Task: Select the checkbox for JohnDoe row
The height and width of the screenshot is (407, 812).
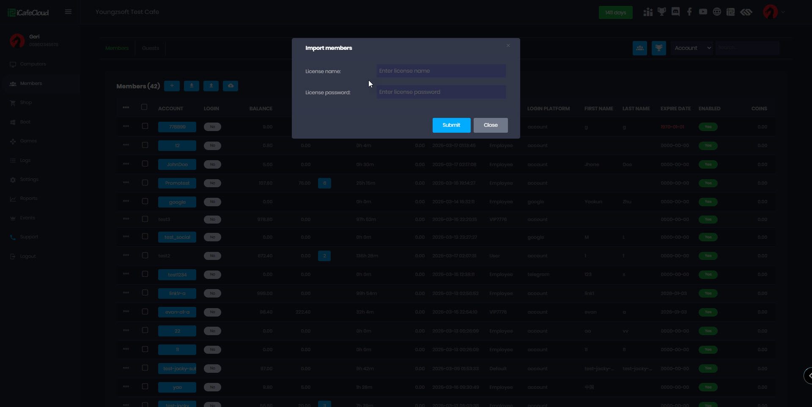Action: pyautogui.click(x=145, y=164)
